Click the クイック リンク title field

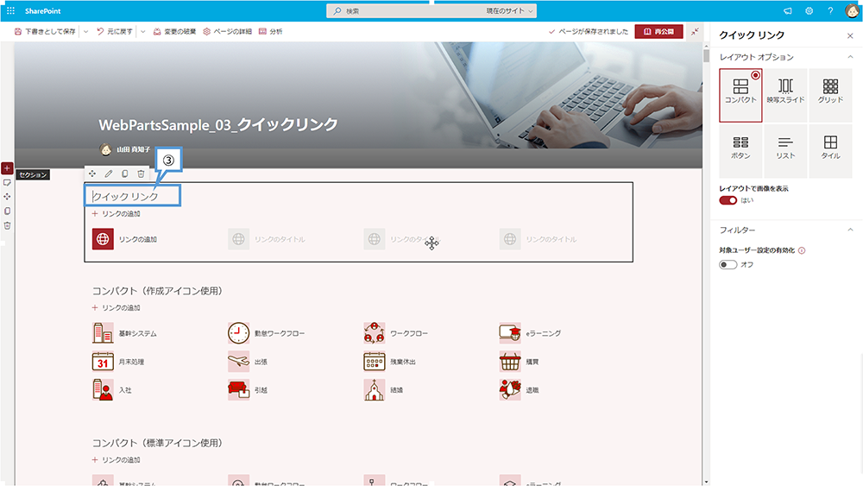(x=132, y=196)
